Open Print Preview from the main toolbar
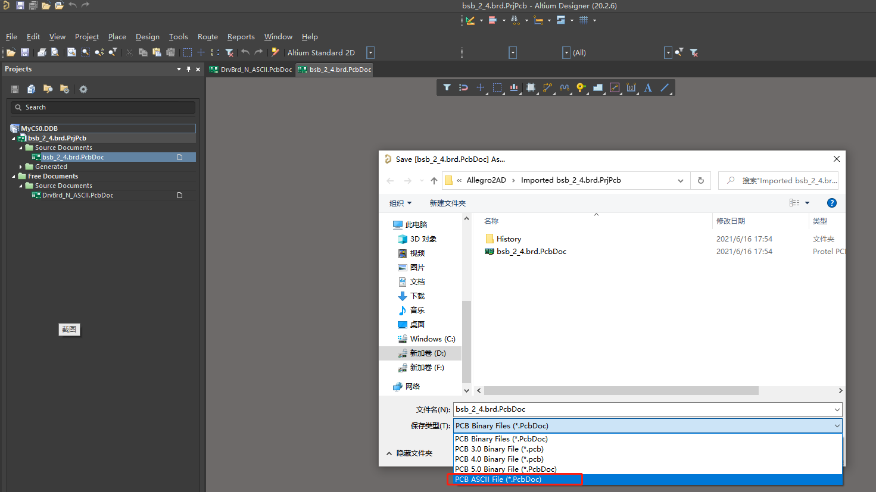Screen dimensions: 876x492 (55, 52)
